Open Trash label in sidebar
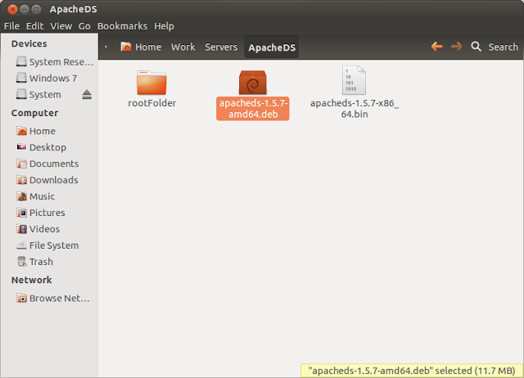The width and height of the screenshot is (524, 378). point(41,262)
